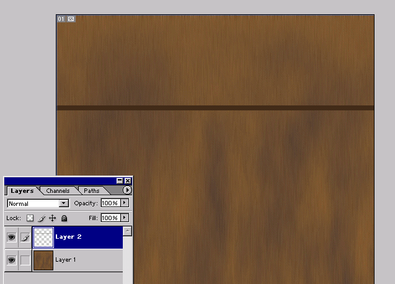This screenshot has width=395, height=284.
Task: Expand the Fill slider arrow
Action: click(x=125, y=218)
